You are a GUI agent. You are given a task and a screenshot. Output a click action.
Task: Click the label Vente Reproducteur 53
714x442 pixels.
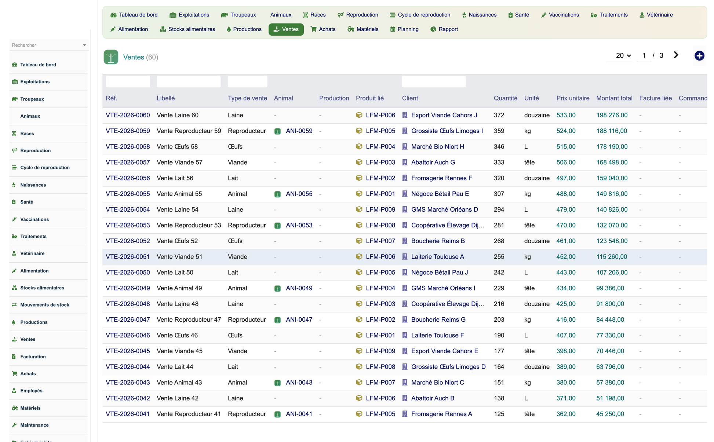[x=189, y=225]
